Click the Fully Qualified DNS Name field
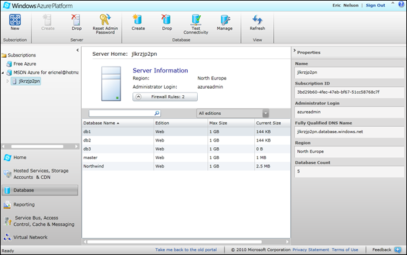 pos(349,132)
